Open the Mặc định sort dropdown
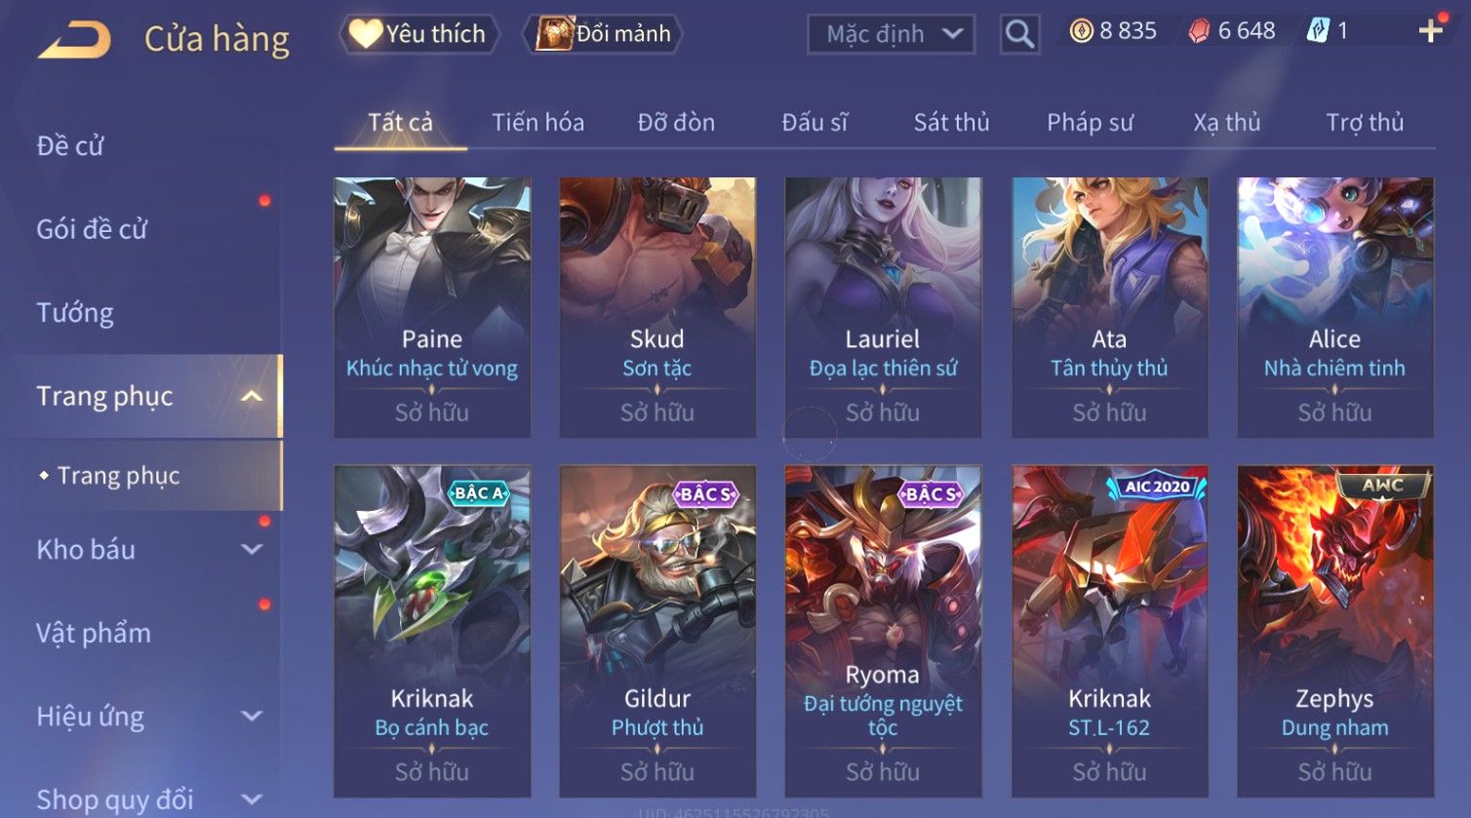 [x=892, y=34]
